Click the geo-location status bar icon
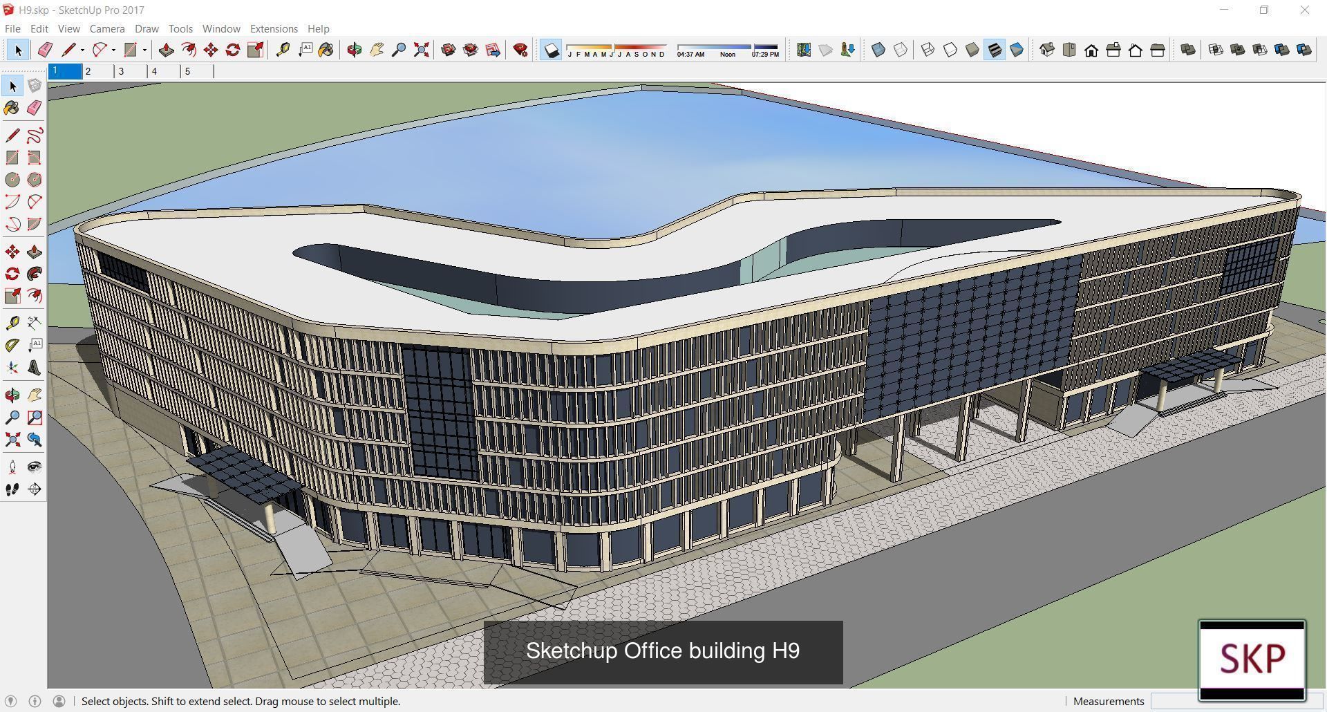This screenshot has height=712, width=1327. (10, 701)
